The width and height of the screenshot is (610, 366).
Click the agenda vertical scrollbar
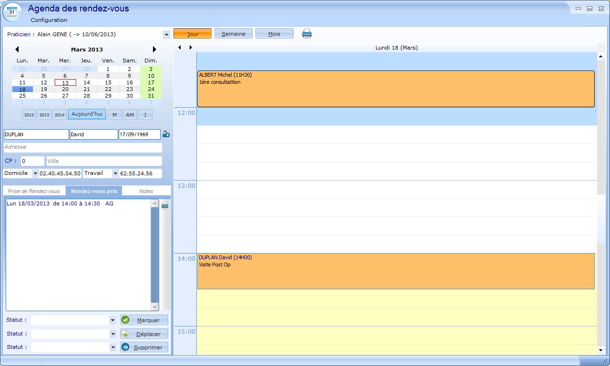click(600, 143)
